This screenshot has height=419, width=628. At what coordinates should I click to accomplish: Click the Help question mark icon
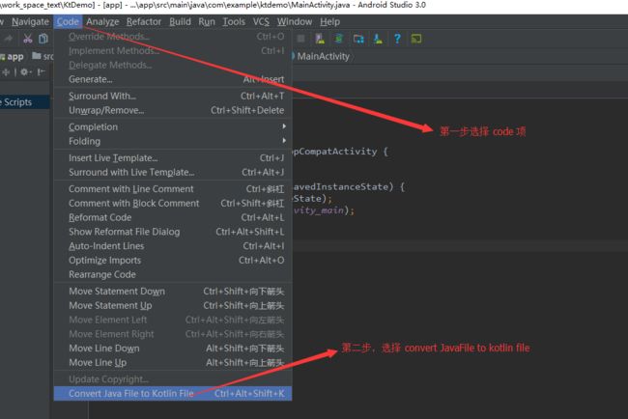[x=397, y=39]
